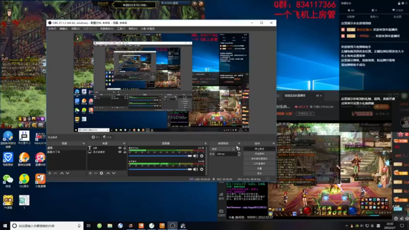Open the NBA2K desktop shortcut
The height and width of the screenshot is (230, 409).
coord(40,138)
